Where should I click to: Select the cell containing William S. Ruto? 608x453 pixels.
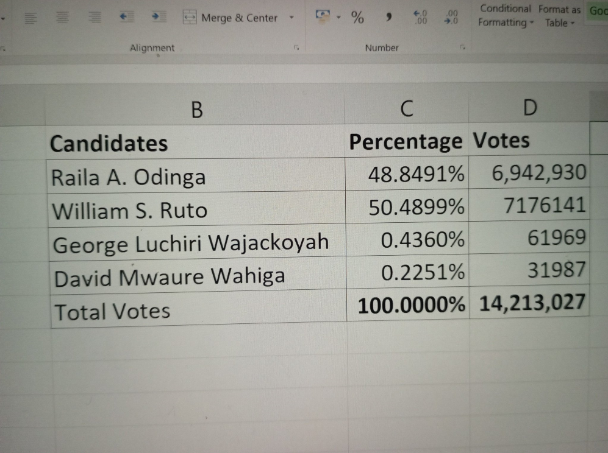[x=196, y=211]
